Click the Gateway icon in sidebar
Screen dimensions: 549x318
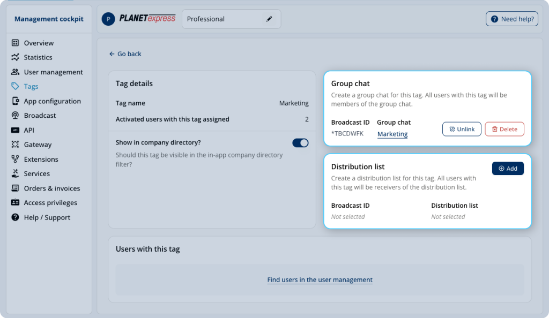(15, 145)
